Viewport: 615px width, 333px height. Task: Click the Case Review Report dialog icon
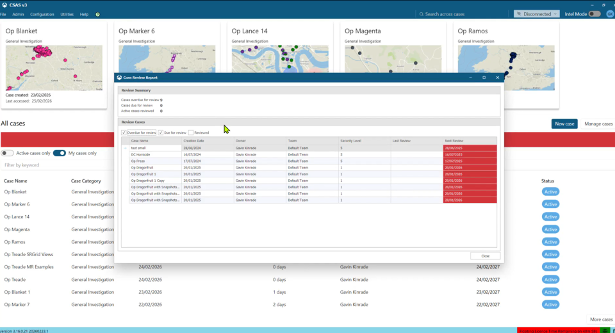click(x=119, y=77)
